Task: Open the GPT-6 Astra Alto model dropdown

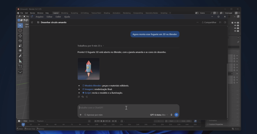Action: 159,115
